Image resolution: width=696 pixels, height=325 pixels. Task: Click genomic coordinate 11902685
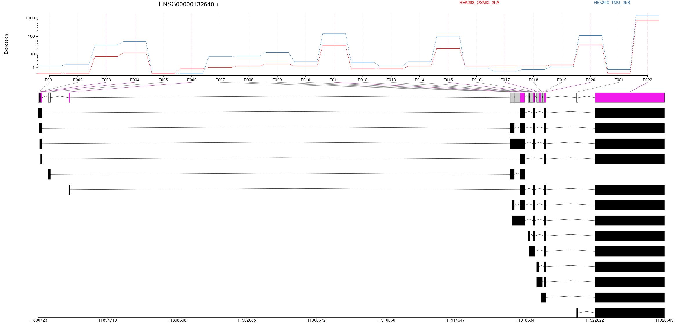click(x=246, y=320)
